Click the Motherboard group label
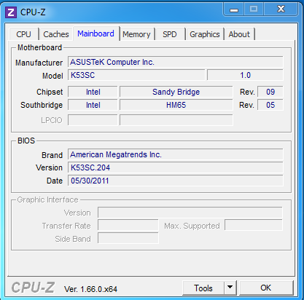Image resolution: width=304 pixels, height=300 pixels. [39, 47]
